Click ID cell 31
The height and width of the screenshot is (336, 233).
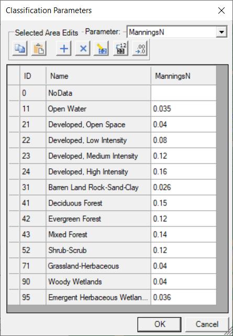[33, 187]
